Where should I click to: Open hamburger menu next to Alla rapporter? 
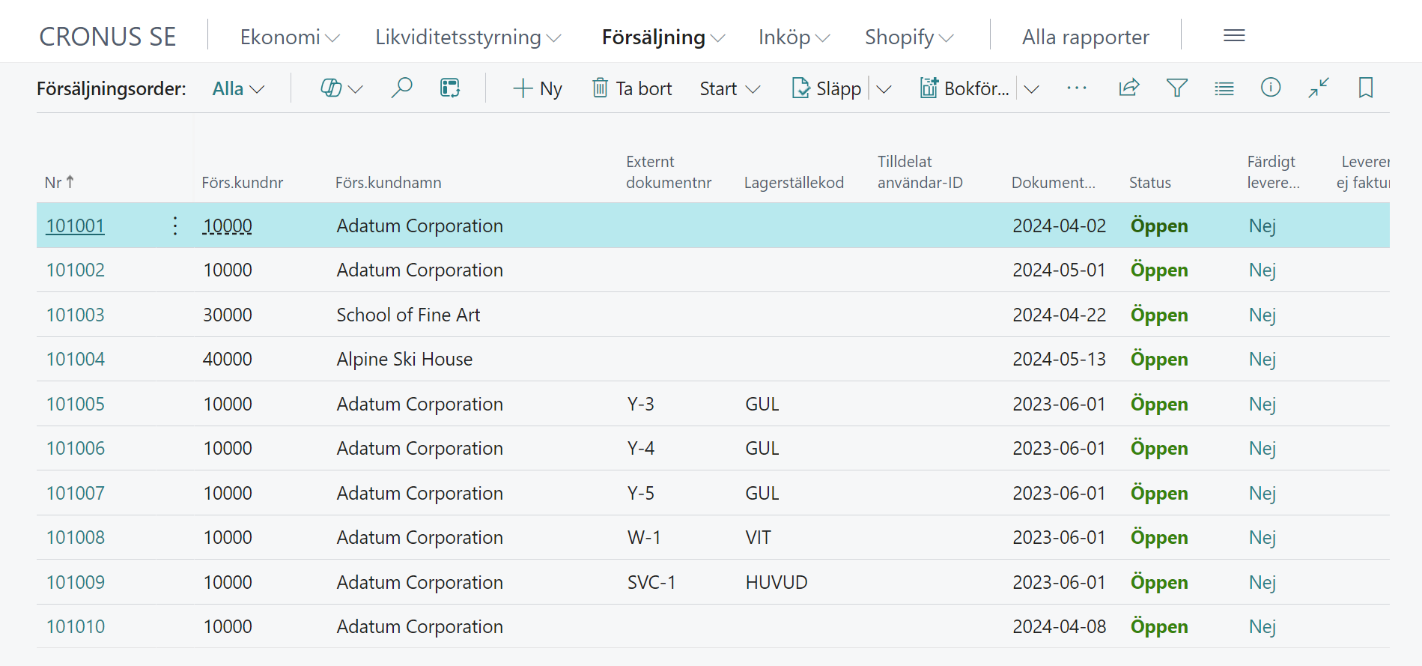[1234, 36]
